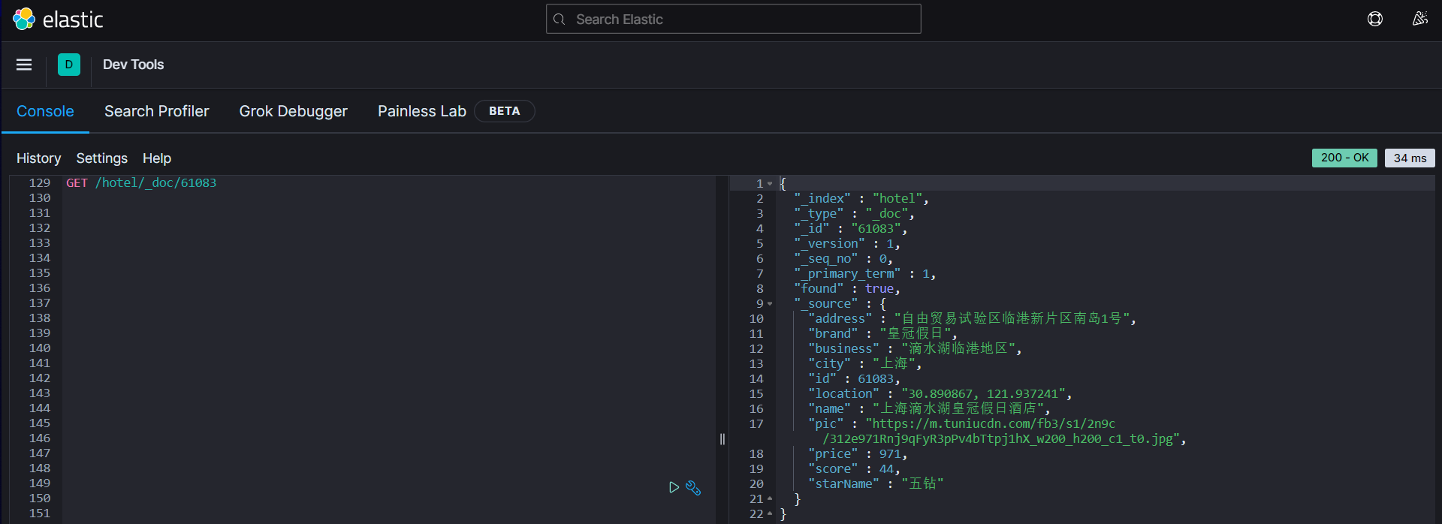Open the hamburger navigation menu
The width and height of the screenshot is (1442, 524).
pyautogui.click(x=24, y=65)
